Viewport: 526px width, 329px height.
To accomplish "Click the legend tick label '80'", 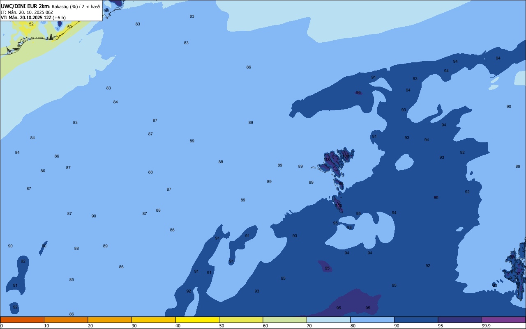I will [x=353, y=326].
